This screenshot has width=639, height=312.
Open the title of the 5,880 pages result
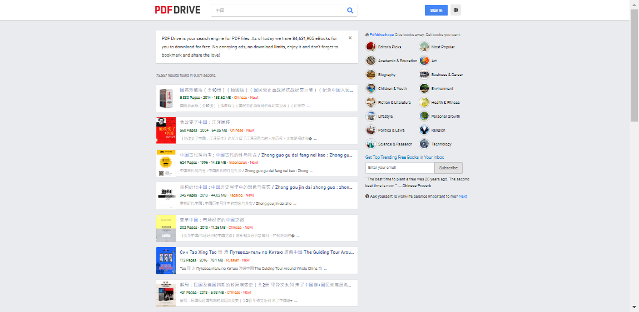[x=266, y=90]
